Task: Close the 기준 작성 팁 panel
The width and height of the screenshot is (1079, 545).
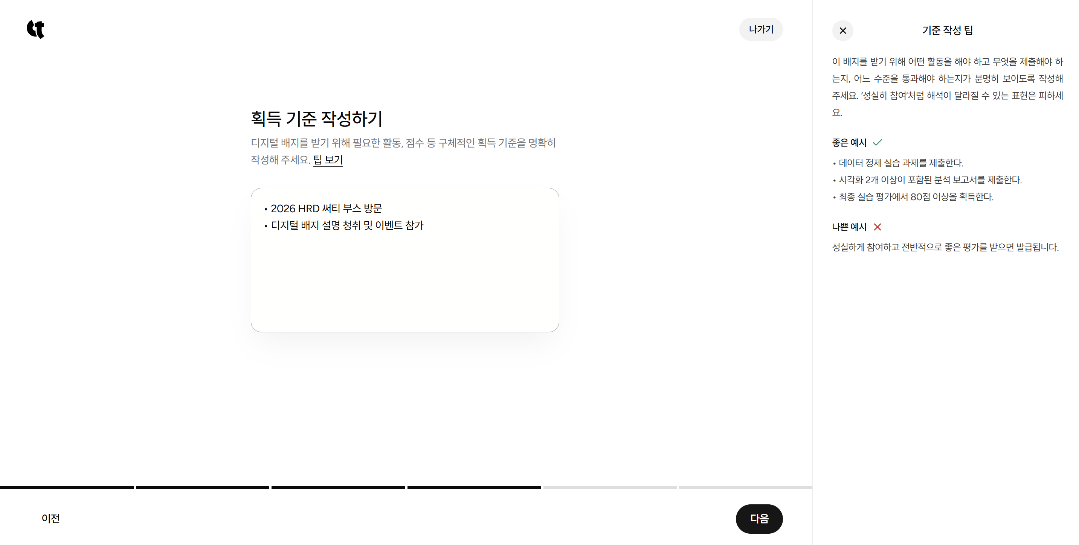Action: (842, 30)
